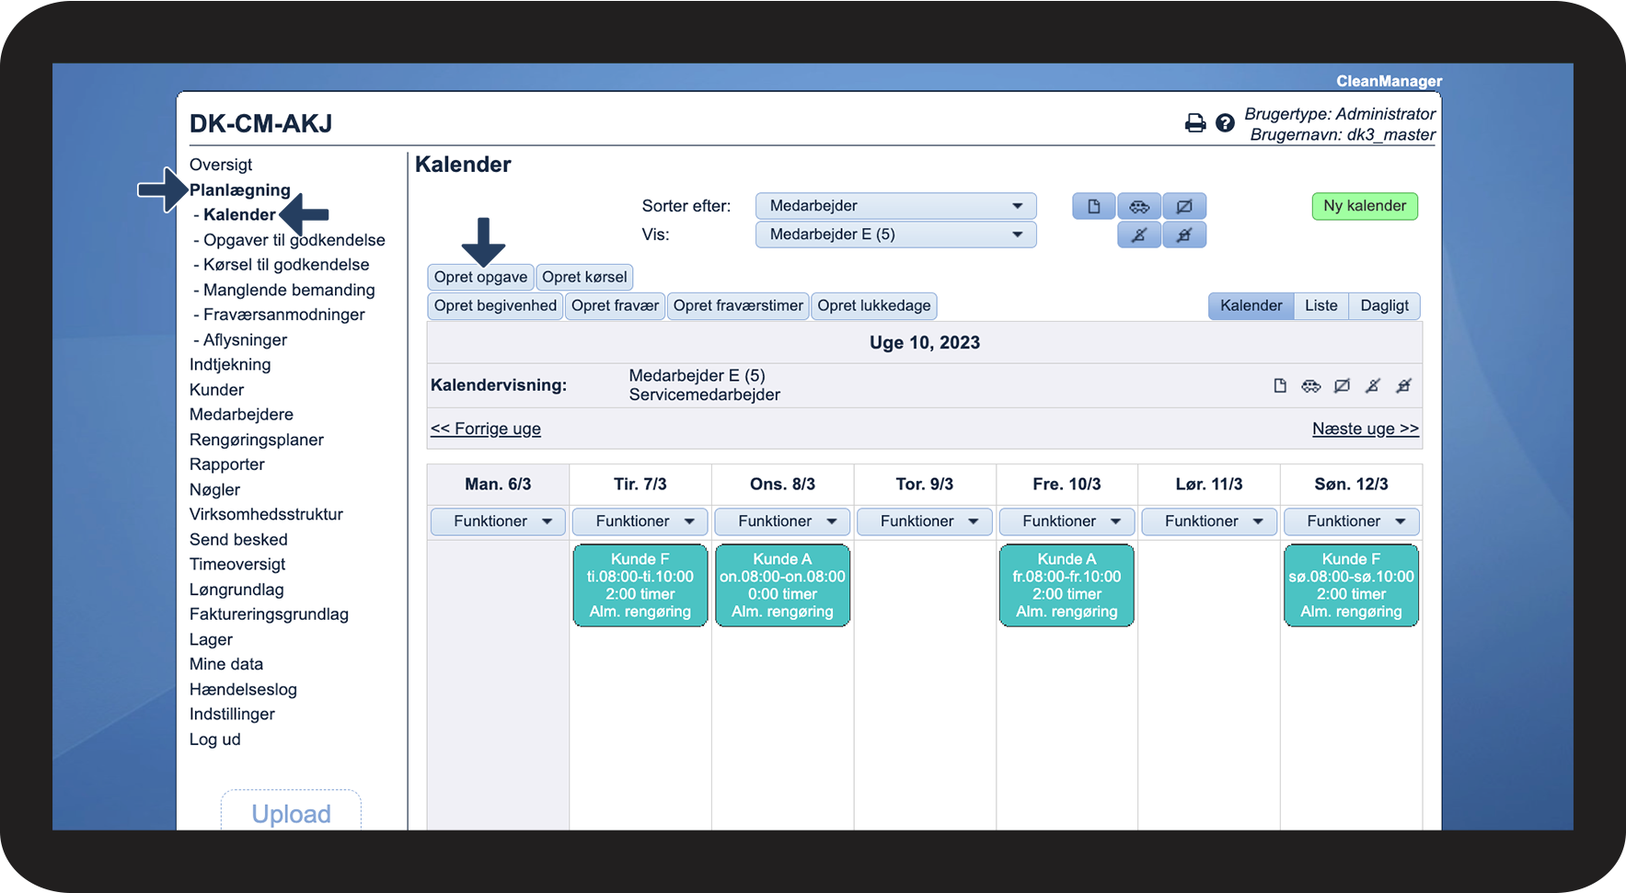Viewport: 1626px width, 893px height.
Task: Open Medarbejdere in the sidebar menu
Action: point(241,415)
